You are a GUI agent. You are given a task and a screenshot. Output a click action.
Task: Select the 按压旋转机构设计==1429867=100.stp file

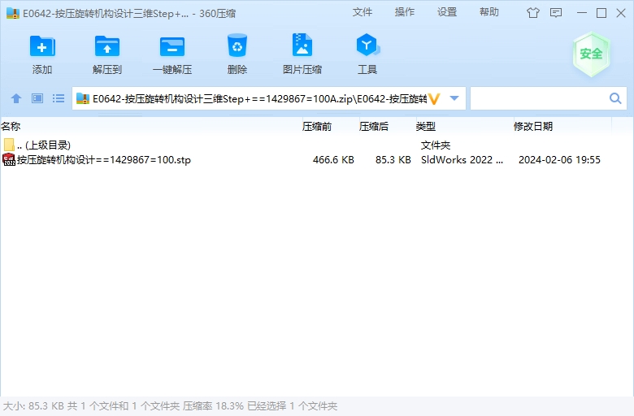point(104,160)
